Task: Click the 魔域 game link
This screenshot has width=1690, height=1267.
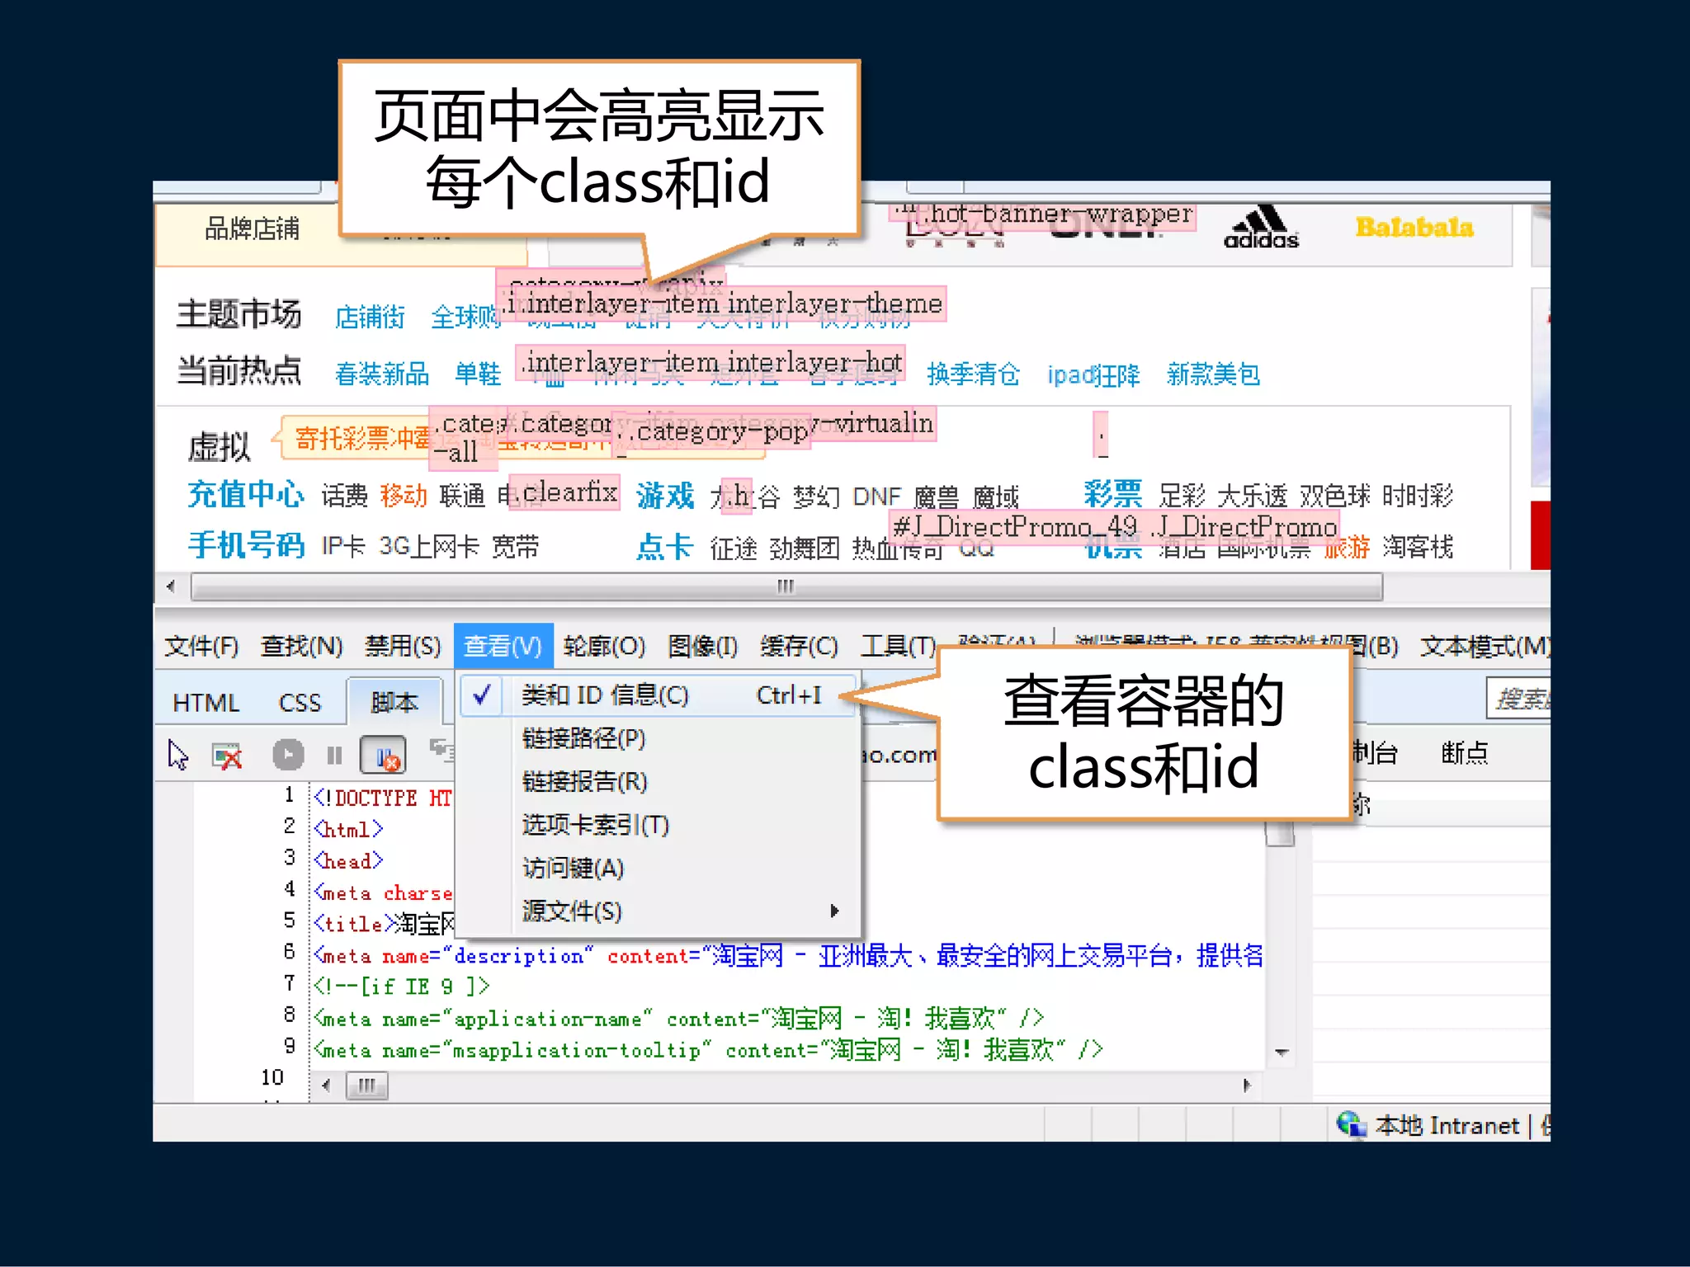Action: 996,497
